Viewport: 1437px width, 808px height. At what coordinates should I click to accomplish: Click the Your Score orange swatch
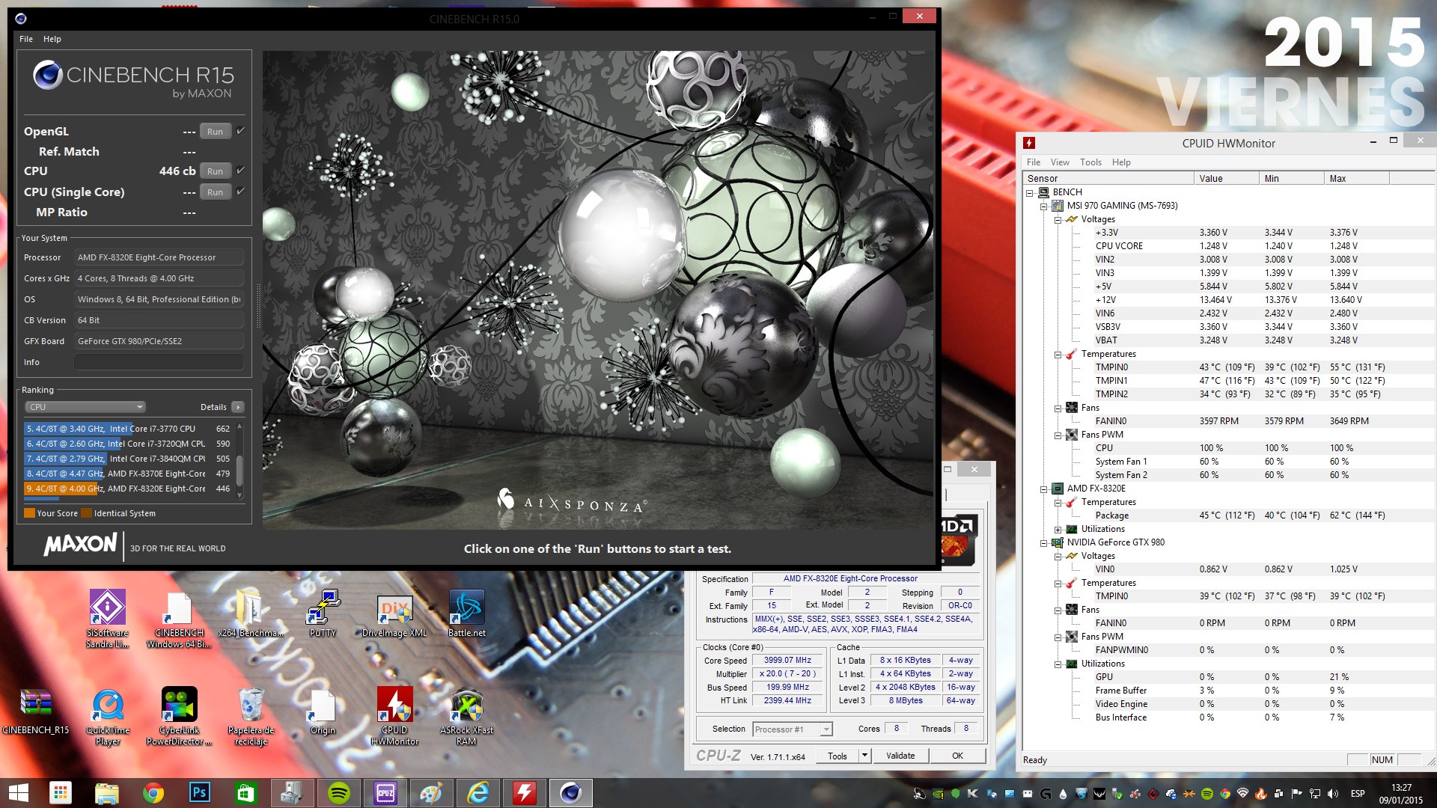pyautogui.click(x=29, y=513)
